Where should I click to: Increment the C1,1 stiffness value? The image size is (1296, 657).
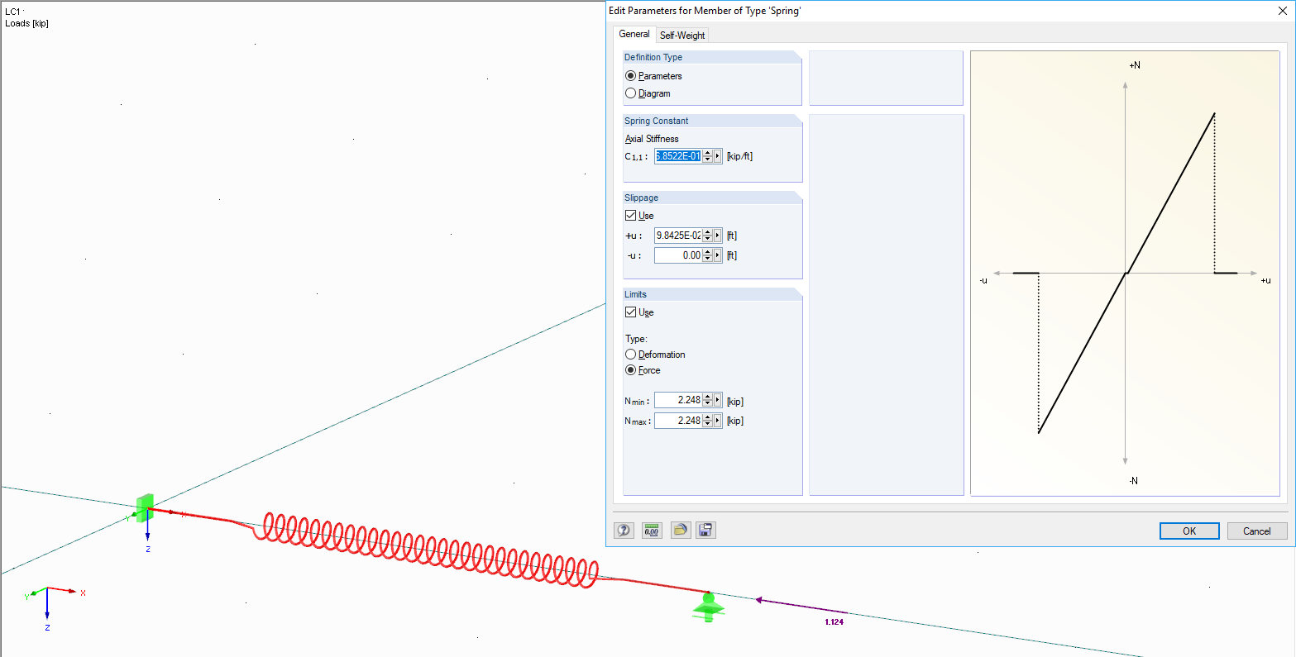[708, 152]
